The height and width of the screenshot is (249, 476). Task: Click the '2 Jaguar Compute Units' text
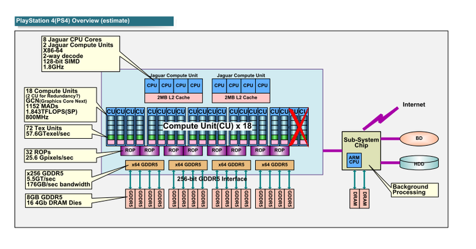(78, 45)
